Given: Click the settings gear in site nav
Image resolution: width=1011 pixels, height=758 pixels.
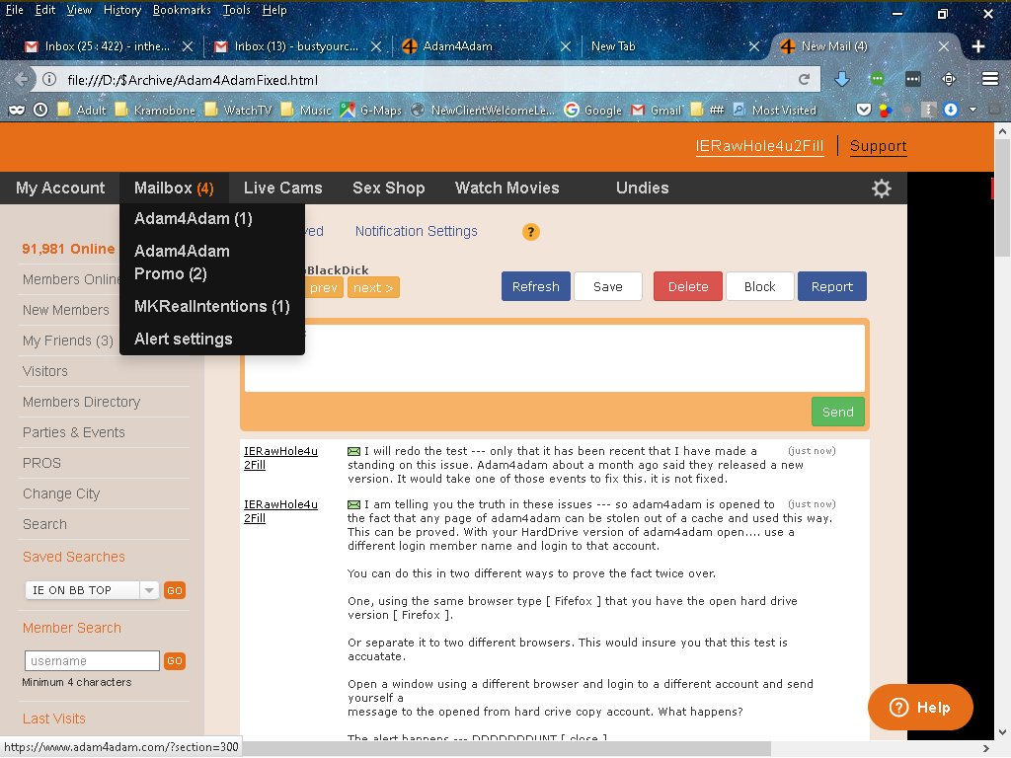Looking at the screenshot, I should tap(882, 189).
